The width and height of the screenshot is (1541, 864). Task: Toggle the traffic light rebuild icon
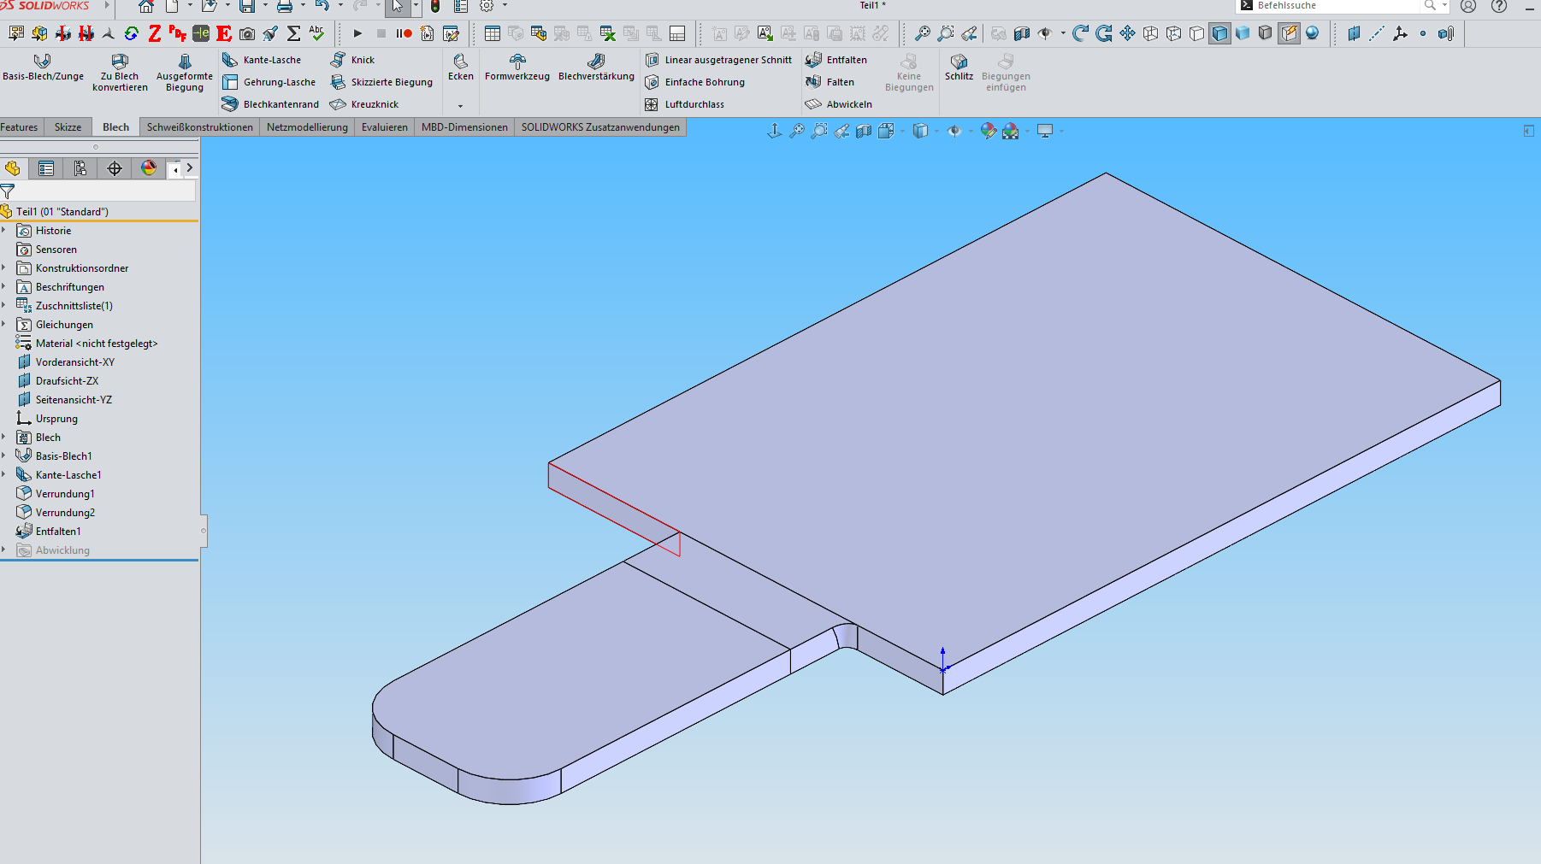tap(435, 7)
